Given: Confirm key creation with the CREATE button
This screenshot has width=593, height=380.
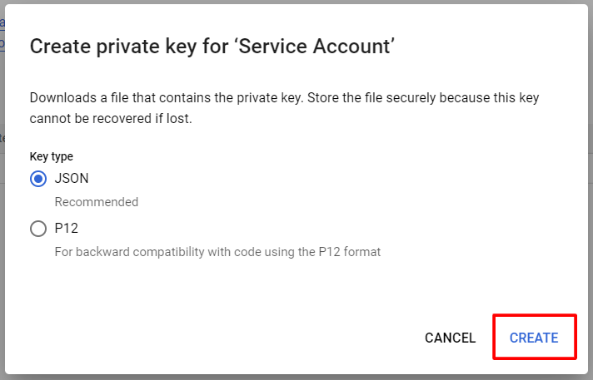Looking at the screenshot, I should 534,338.
